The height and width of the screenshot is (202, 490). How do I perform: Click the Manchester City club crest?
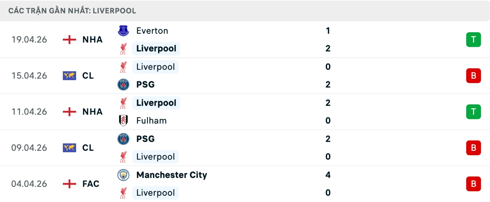(x=123, y=175)
